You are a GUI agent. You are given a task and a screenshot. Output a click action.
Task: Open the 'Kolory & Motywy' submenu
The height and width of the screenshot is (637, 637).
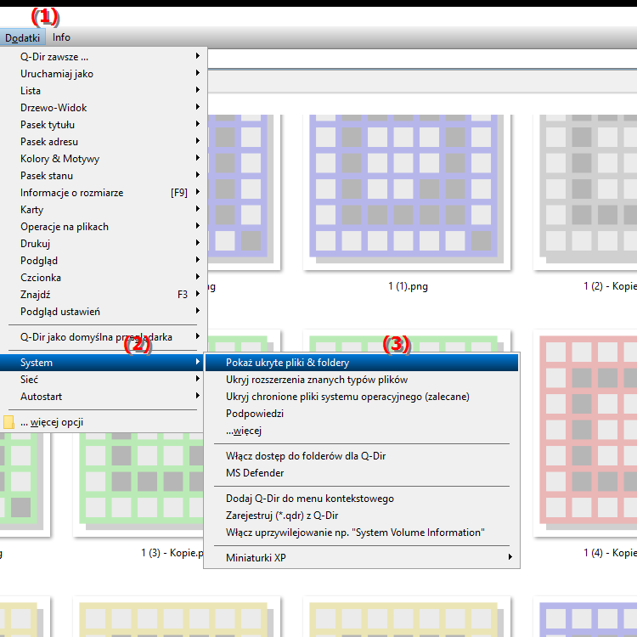(x=104, y=159)
